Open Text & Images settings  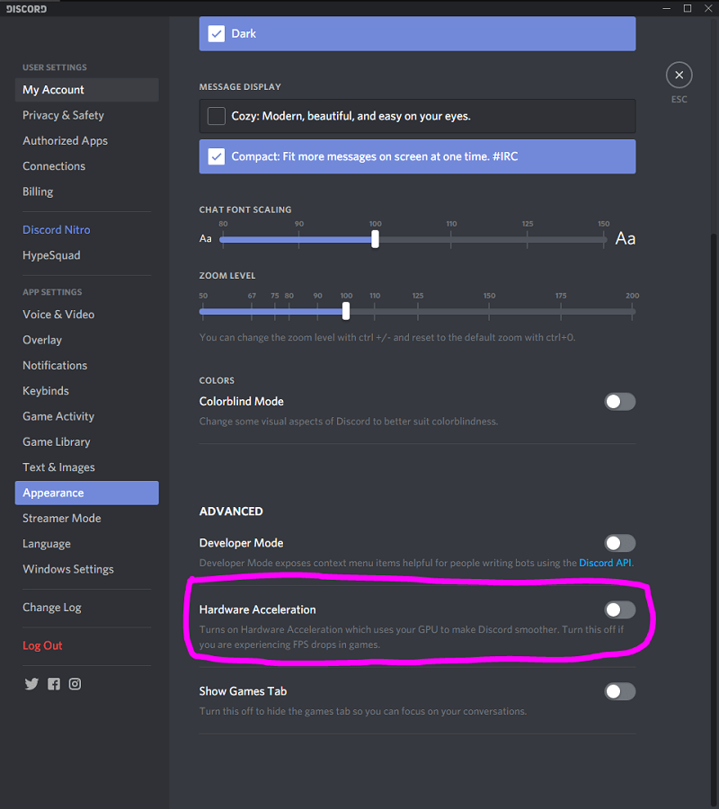pyautogui.click(x=86, y=467)
